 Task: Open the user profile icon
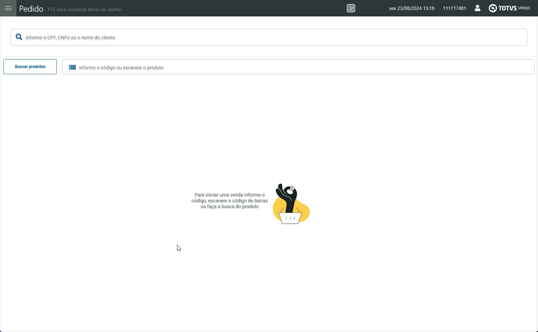pyautogui.click(x=478, y=8)
